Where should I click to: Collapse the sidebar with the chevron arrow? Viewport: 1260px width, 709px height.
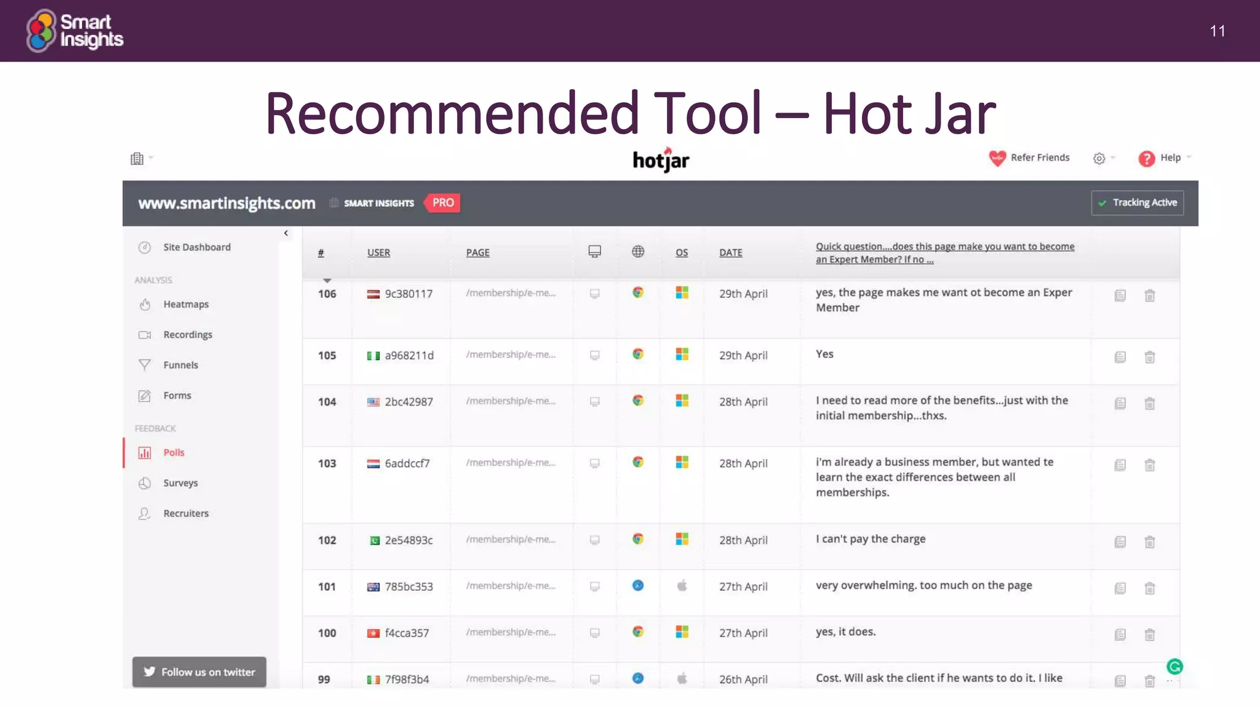[x=286, y=233]
